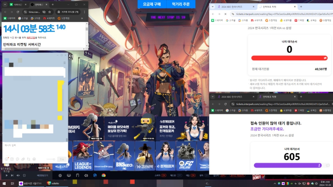Click the 한게임포커 poker banner ad

point(182,128)
